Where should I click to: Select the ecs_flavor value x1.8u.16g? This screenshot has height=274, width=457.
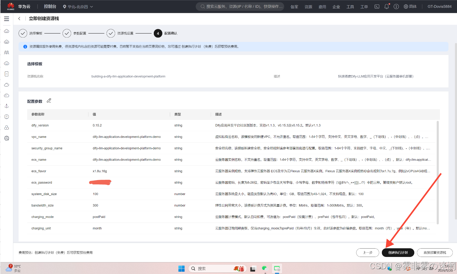100,171
